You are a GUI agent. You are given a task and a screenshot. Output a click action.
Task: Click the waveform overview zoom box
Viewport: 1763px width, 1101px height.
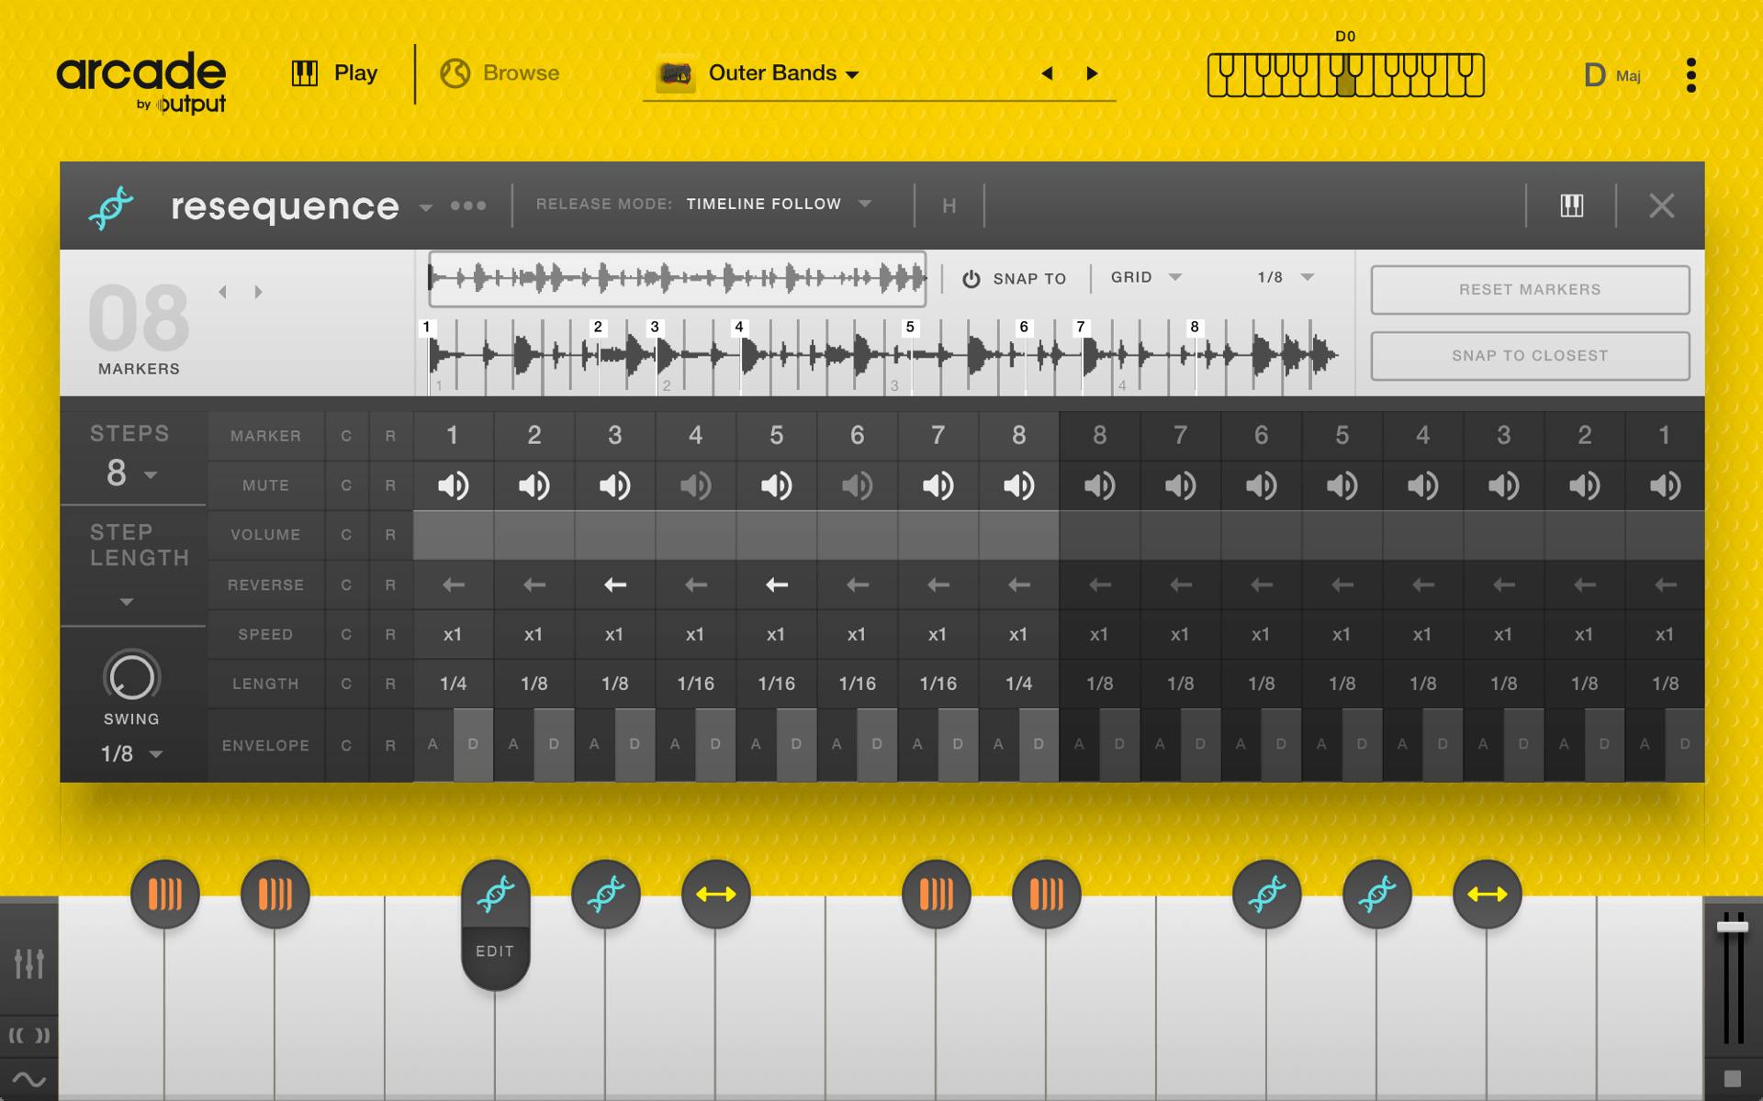click(678, 278)
